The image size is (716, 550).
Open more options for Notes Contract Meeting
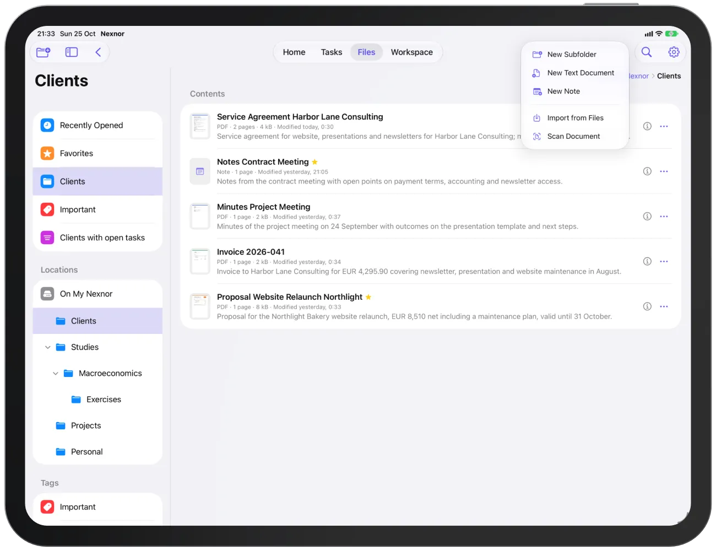664,171
